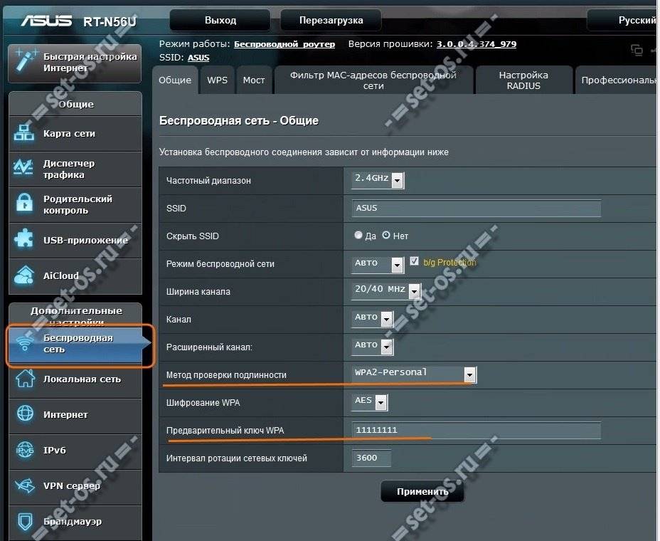
Task: Click the USB application puzzle icon
Action: coord(24,240)
